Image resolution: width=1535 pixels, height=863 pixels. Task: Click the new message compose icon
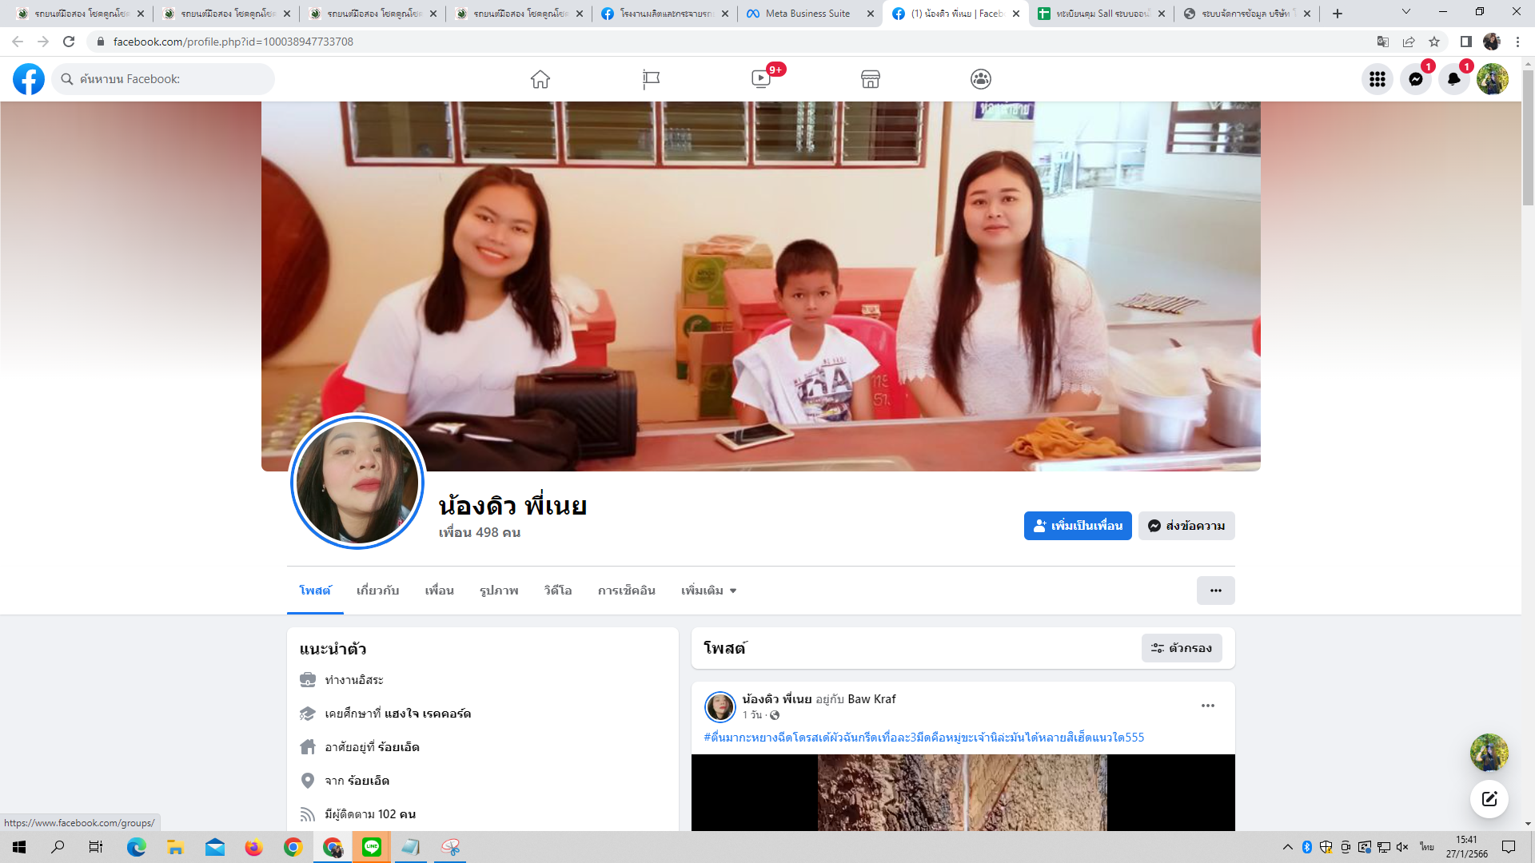pos(1489,799)
